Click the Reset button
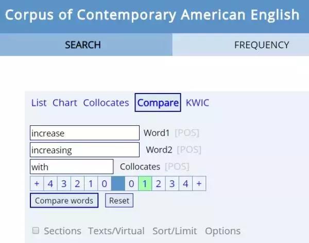This screenshot has width=309, height=243. click(119, 200)
